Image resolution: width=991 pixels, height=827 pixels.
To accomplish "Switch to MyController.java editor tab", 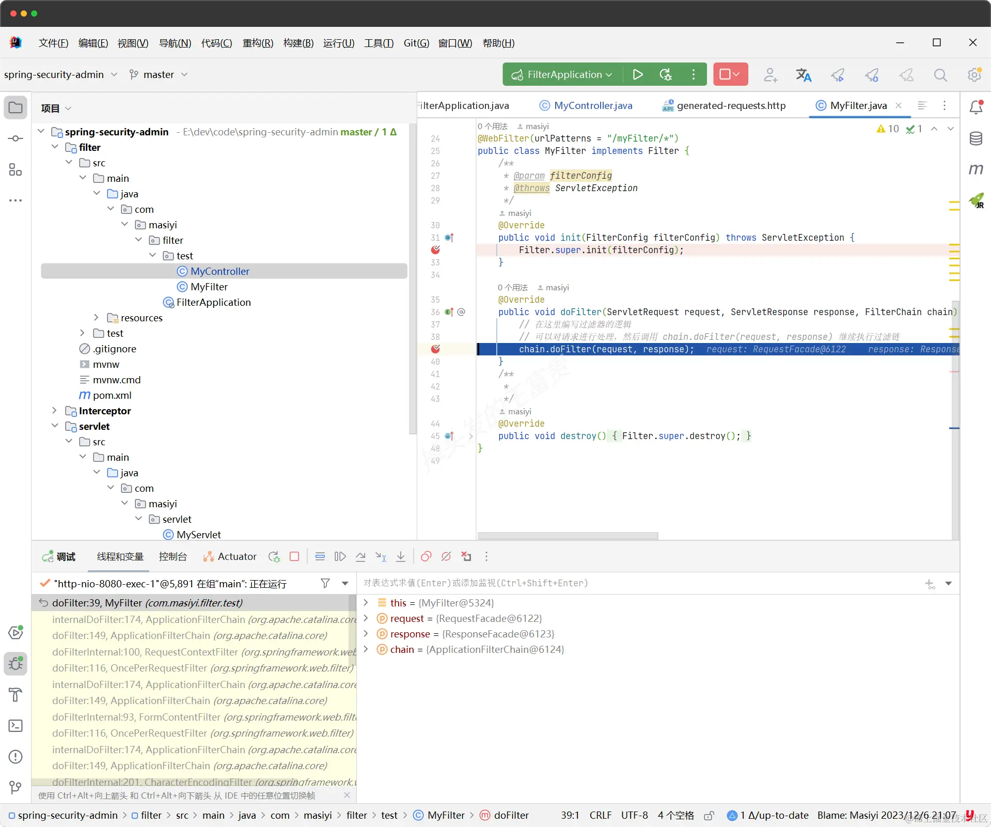I will point(586,105).
